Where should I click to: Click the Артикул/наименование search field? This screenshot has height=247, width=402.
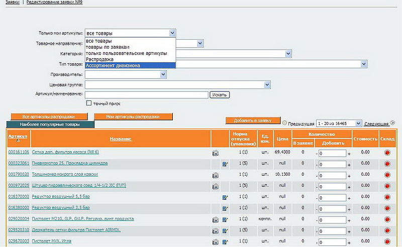pos(146,94)
